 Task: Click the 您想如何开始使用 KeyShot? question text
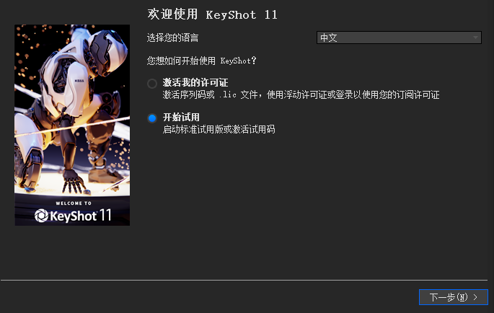pos(202,61)
